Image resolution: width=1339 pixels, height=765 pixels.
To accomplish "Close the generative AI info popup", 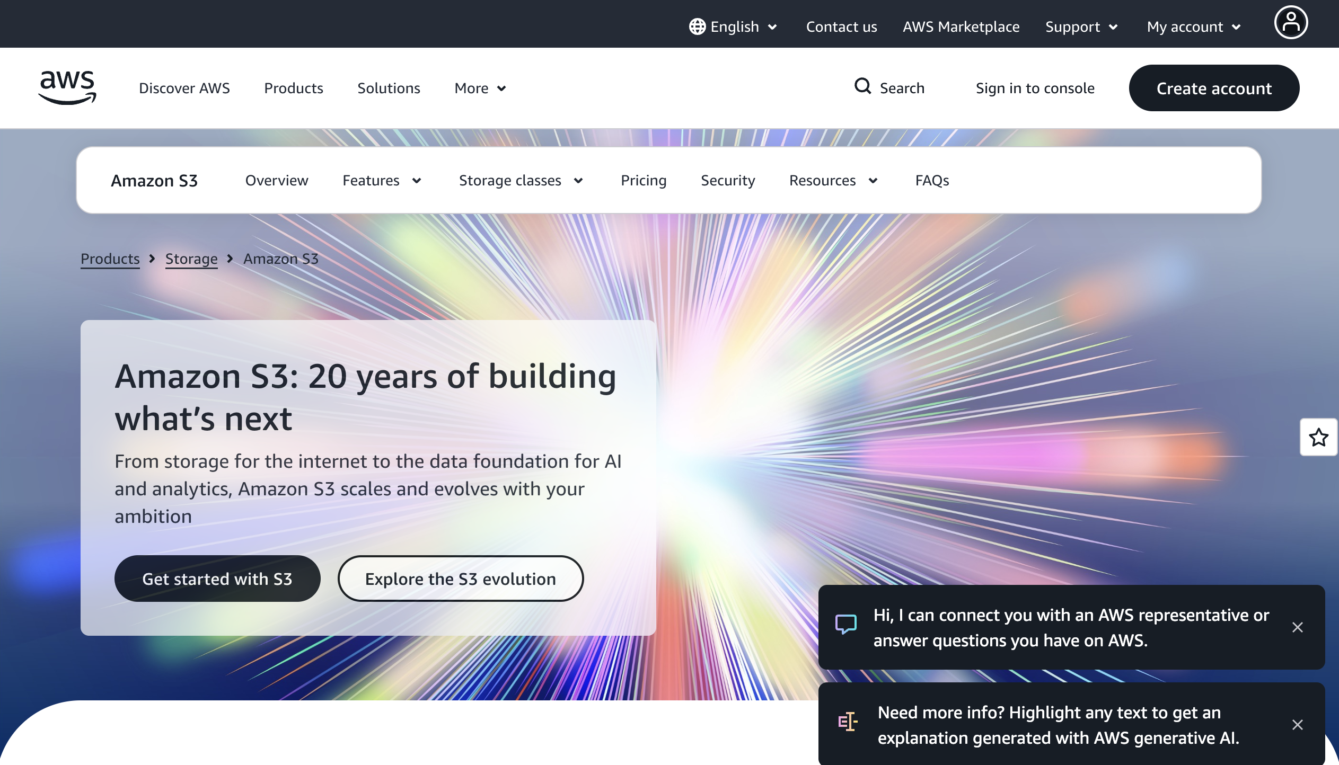I will click(x=1298, y=724).
